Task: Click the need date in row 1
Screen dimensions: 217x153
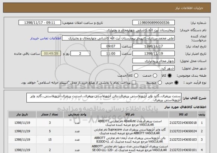Action: pyautogui.click(x=22, y=123)
